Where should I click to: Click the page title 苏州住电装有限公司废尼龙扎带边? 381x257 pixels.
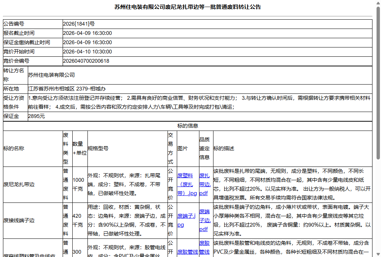pos(188,7)
